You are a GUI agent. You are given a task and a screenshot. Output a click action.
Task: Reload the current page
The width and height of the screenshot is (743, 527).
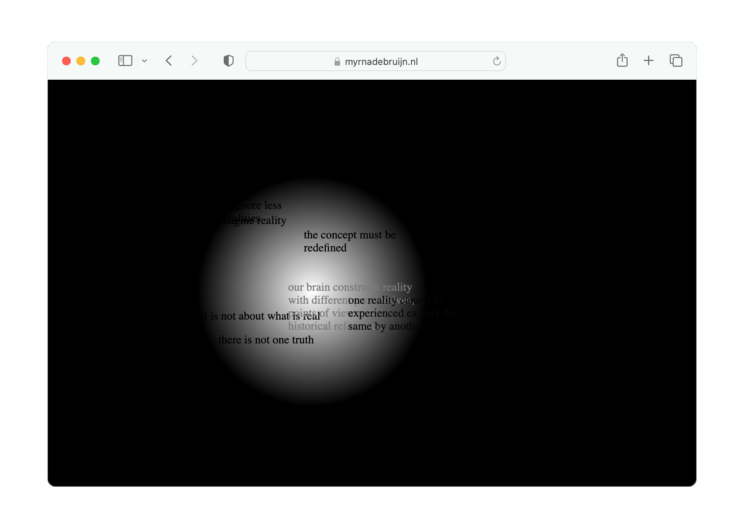click(497, 61)
